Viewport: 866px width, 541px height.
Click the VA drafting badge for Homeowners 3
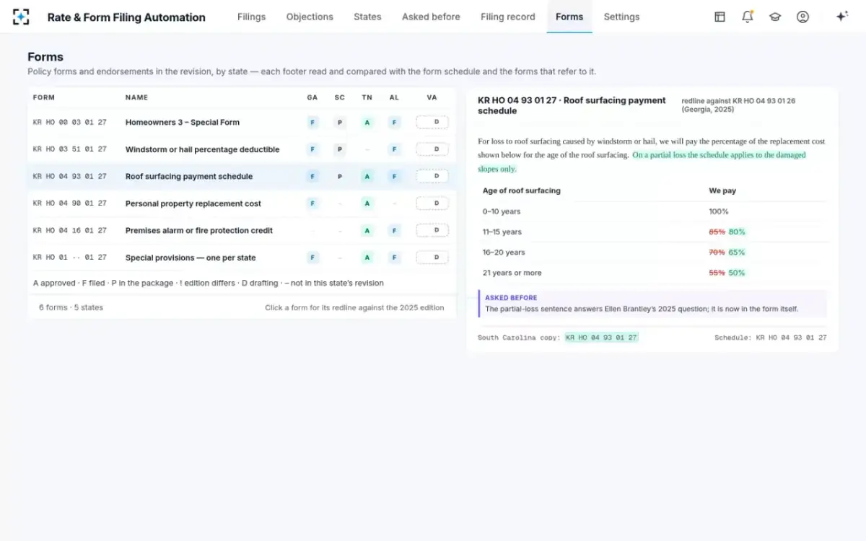click(x=432, y=123)
